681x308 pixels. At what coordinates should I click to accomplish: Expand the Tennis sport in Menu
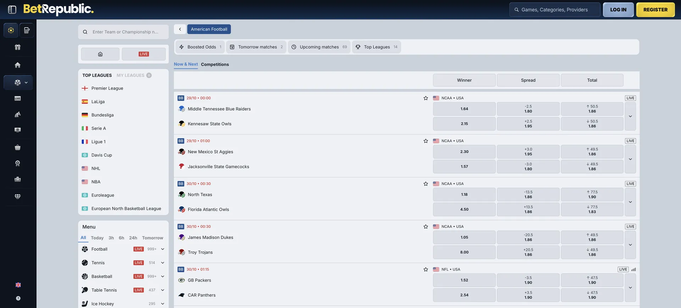pyautogui.click(x=162, y=263)
